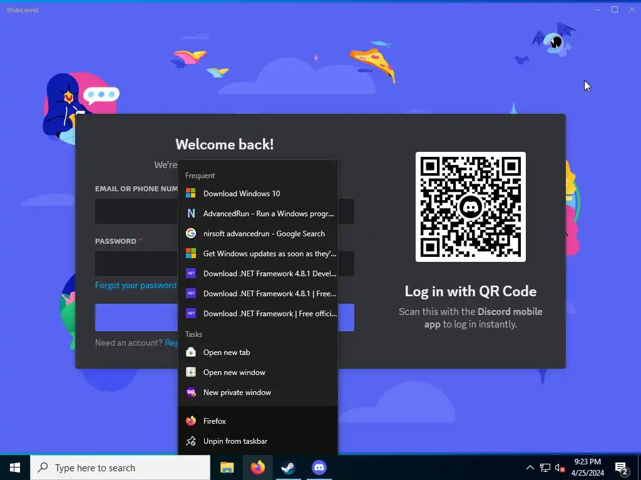The height and width of the screenshot is (480, 641).
Task: Choose Open new tab task
Action: point(258,352)
